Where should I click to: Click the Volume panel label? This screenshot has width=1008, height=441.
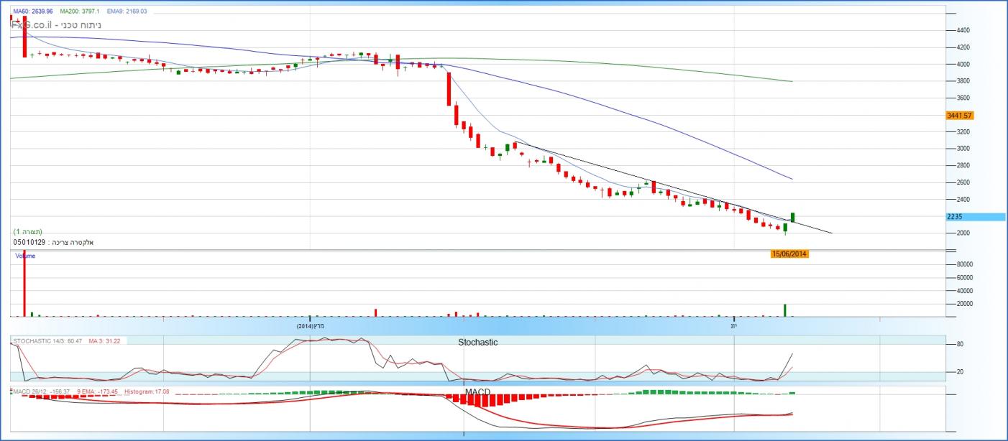coord(25,256)
